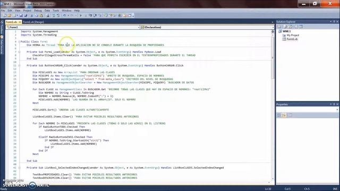Select WMI 1 project in Solution Explorer
340x191 pixels.
(287, 31)
